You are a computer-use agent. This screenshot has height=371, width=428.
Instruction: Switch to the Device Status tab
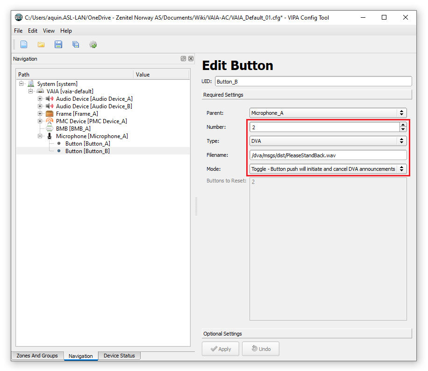(x=119, y=356)
